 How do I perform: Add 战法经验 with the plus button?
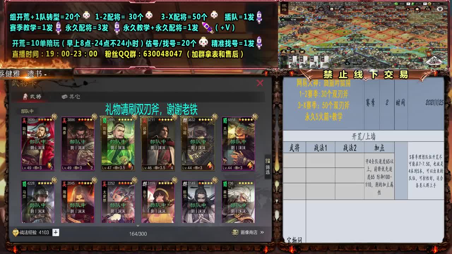pyautogui.click(x=55, y=232)
